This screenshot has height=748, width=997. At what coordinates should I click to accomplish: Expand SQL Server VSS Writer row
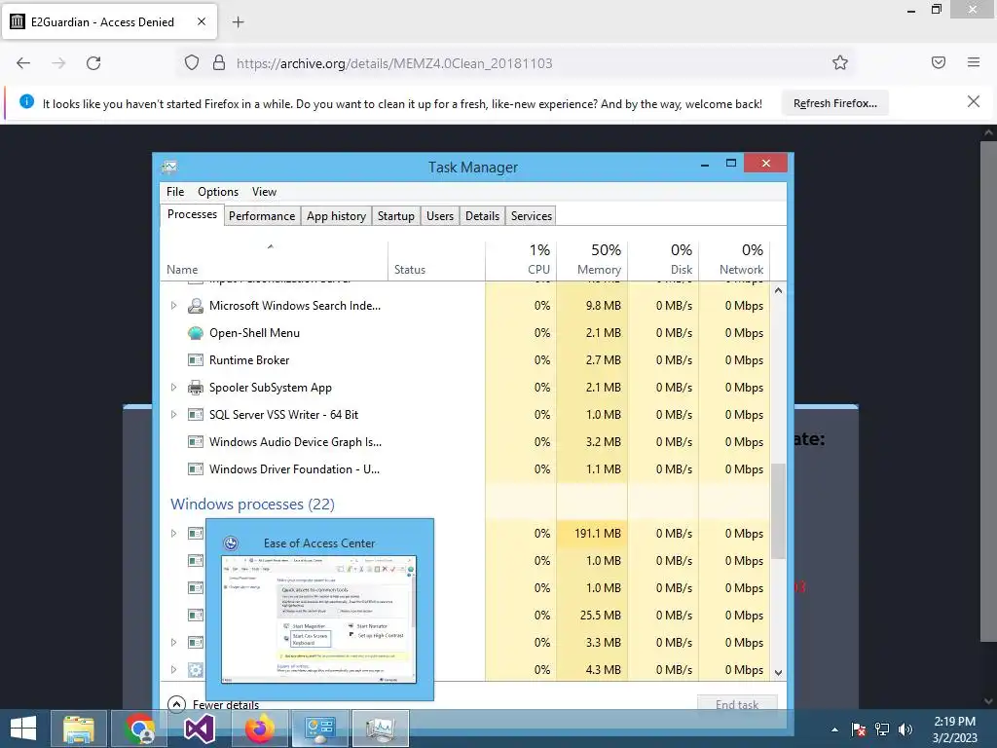click(x=173, y=415)
